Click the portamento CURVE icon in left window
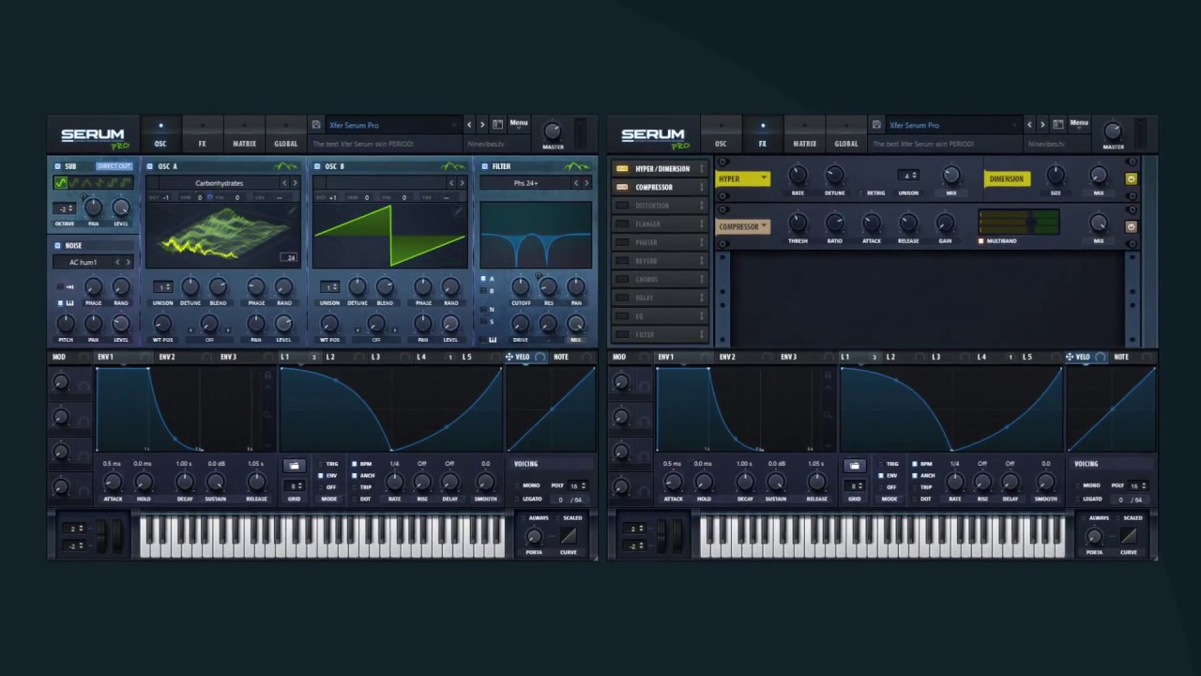This screenshot has width=1201, height=676. (569, 536)
